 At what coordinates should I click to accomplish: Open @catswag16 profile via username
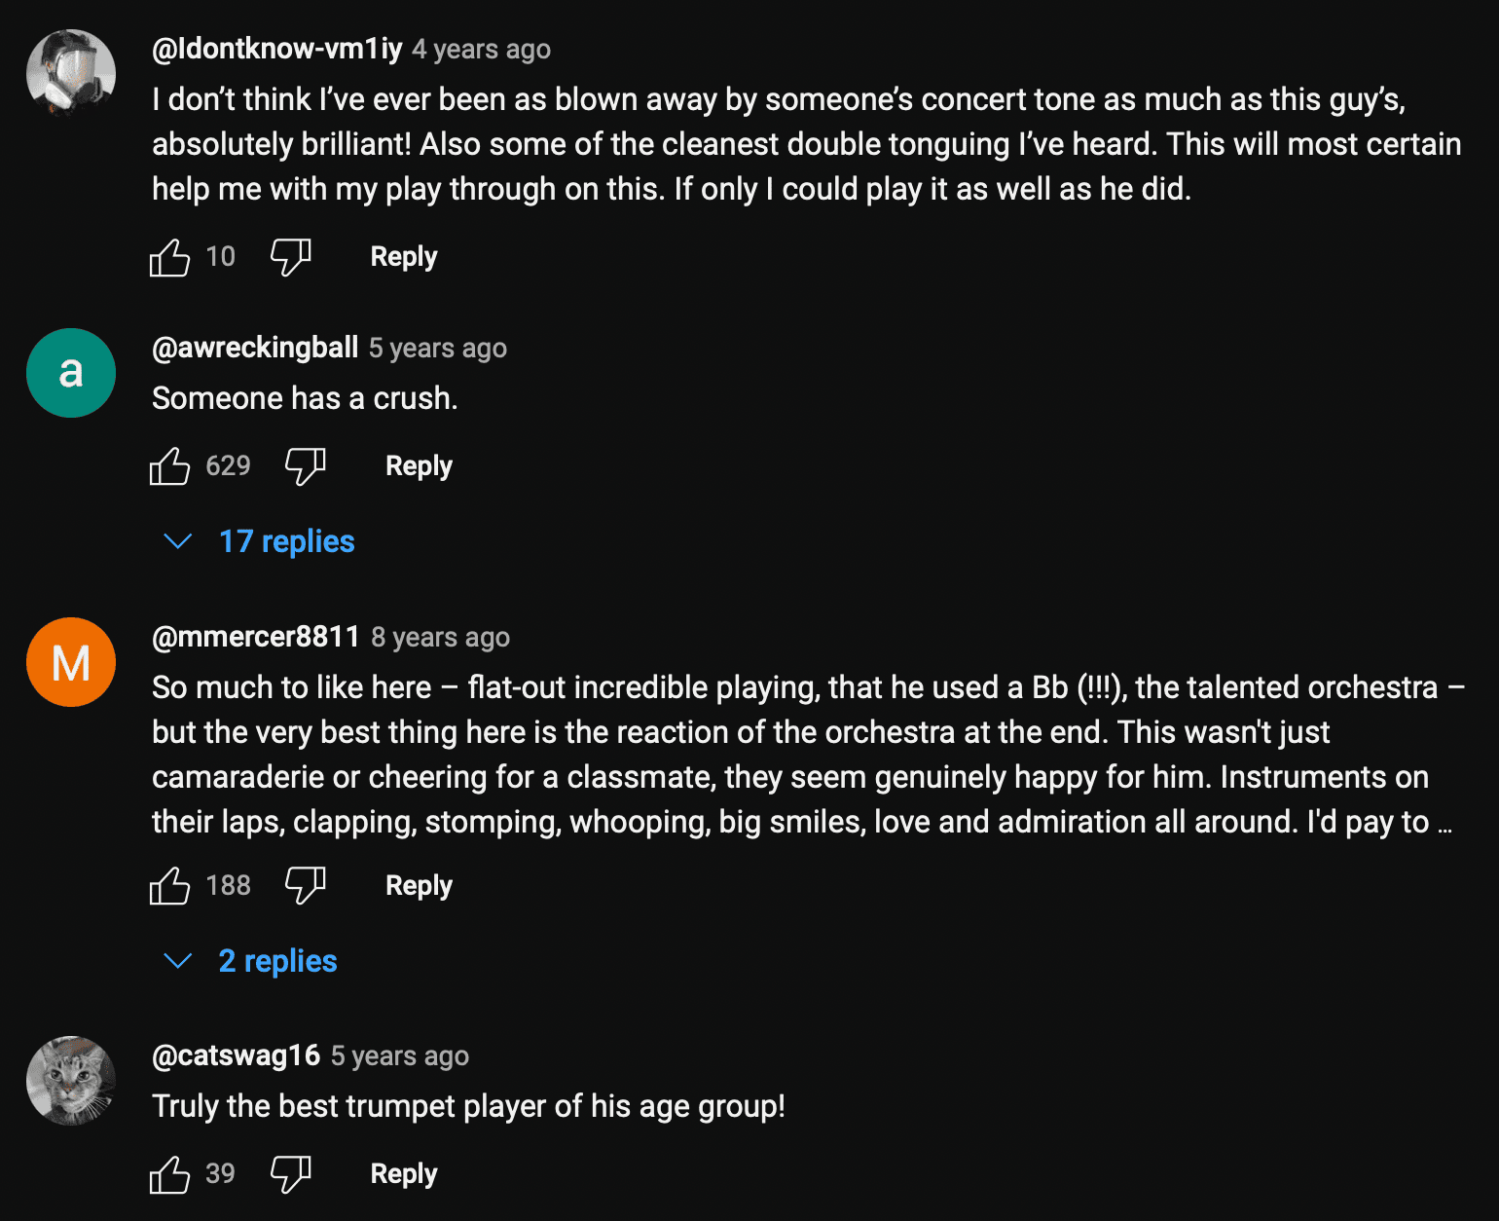[x=236, y=1055]
